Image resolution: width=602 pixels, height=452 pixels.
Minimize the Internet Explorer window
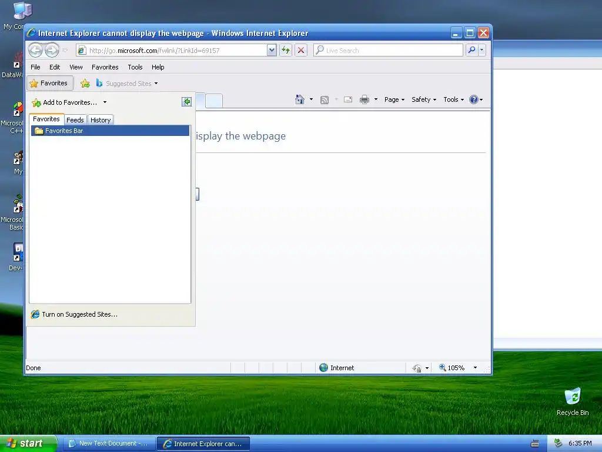[x=456, y=33]
